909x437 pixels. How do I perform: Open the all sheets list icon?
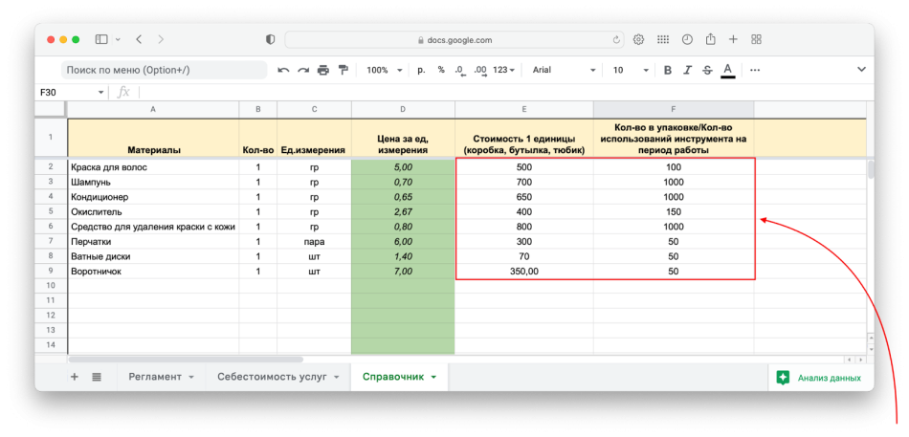tap(97, 377)
